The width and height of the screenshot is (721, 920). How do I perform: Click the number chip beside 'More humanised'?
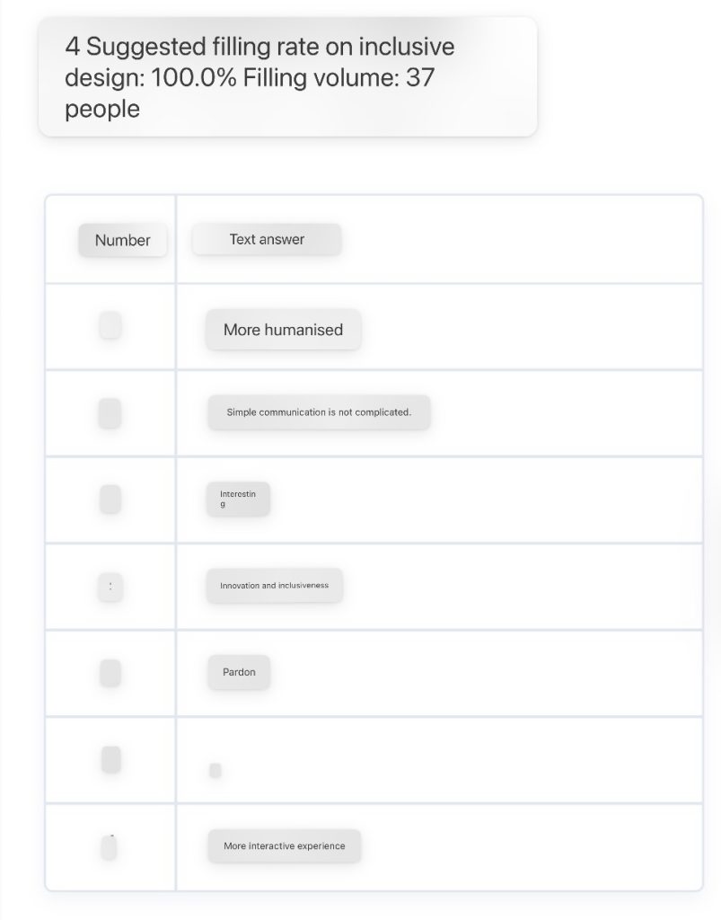[x=110, y=325]
